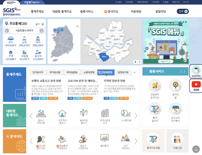Viewport: 202px width, 155px height.
Task: Slide 분석지도 icons to the right
Action: (136, 141)
